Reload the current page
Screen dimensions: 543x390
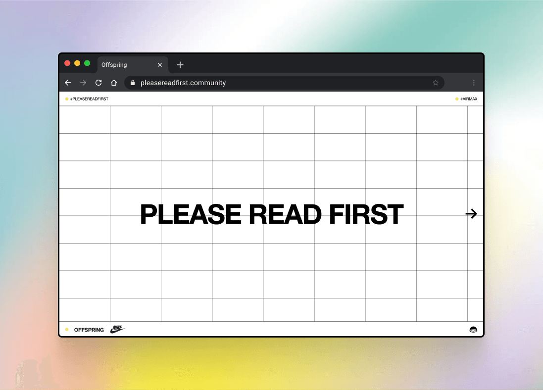(x=99, y=83)
